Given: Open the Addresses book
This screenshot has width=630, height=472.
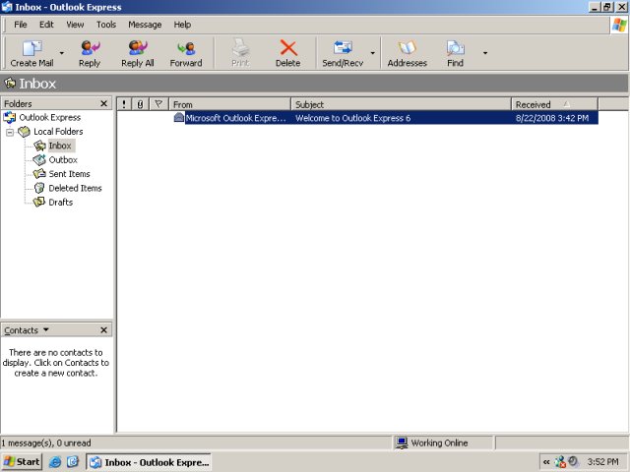Looking at the screenshot, I should coord(407,53).
